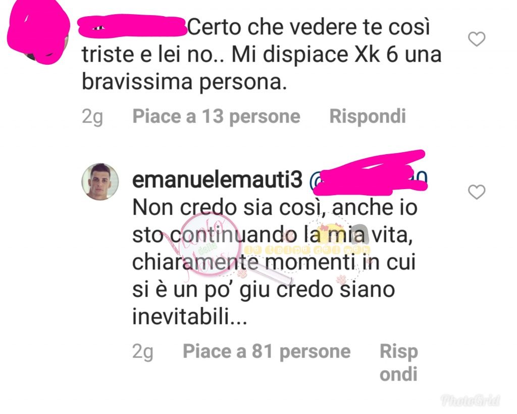
Task: Select the reply text starting 'Non credo sia'
Action: pyautogui.click(x=275, y=262)
